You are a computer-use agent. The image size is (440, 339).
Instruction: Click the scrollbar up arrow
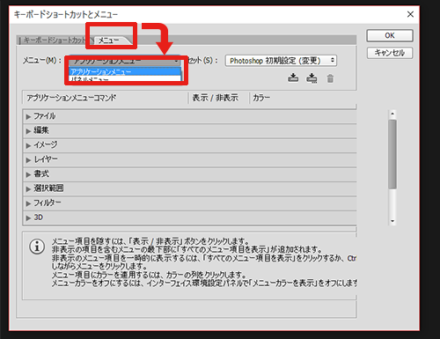pyautogui.click(x=392, y=114)
